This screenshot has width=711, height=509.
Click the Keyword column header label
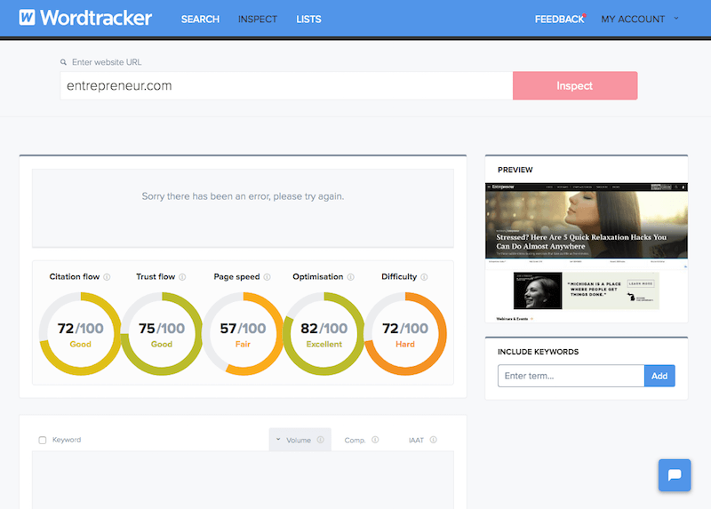coord(67,440)
